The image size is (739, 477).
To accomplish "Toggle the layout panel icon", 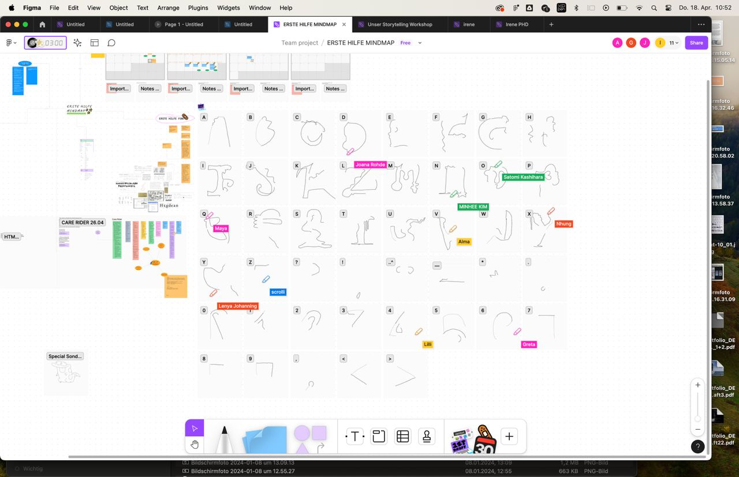I will [95, 43].
